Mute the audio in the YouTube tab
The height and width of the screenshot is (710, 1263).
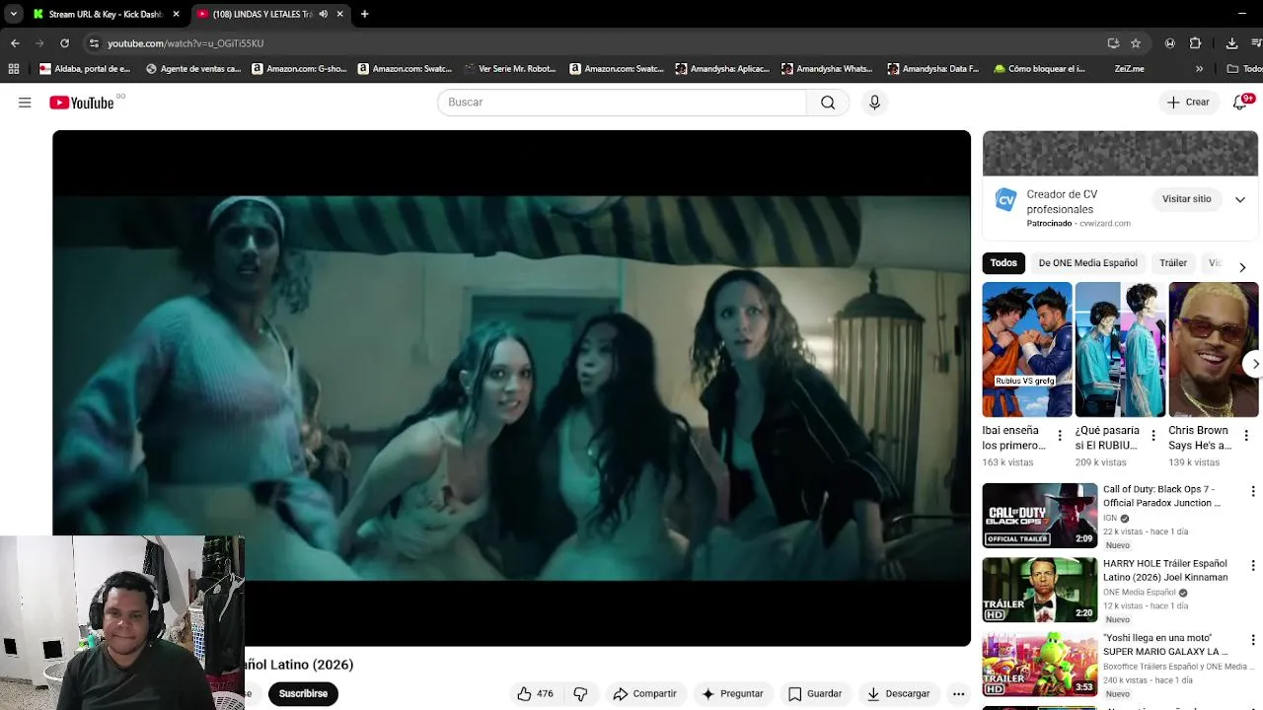pyautogui.click(x=323, y=14)
